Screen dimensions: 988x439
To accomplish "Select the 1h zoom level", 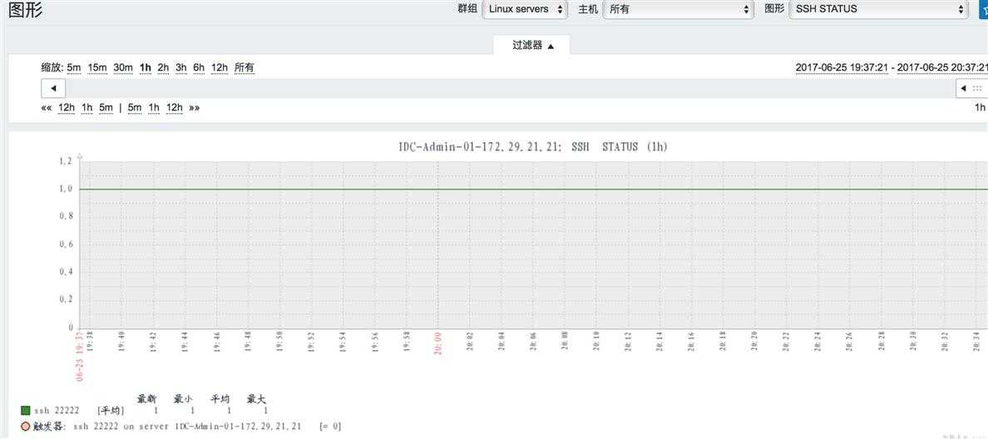I will 146,67.
